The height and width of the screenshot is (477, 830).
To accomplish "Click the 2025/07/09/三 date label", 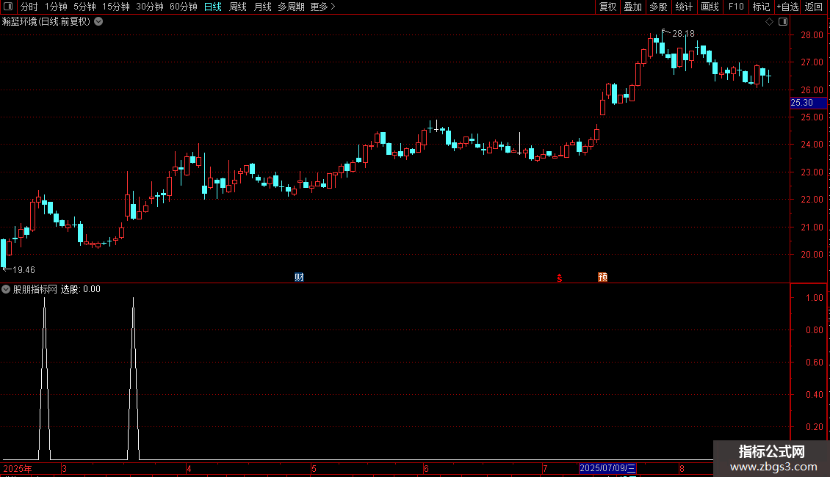I will (x=607, y=468).
